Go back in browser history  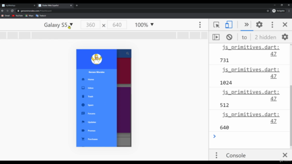point(2,11)
